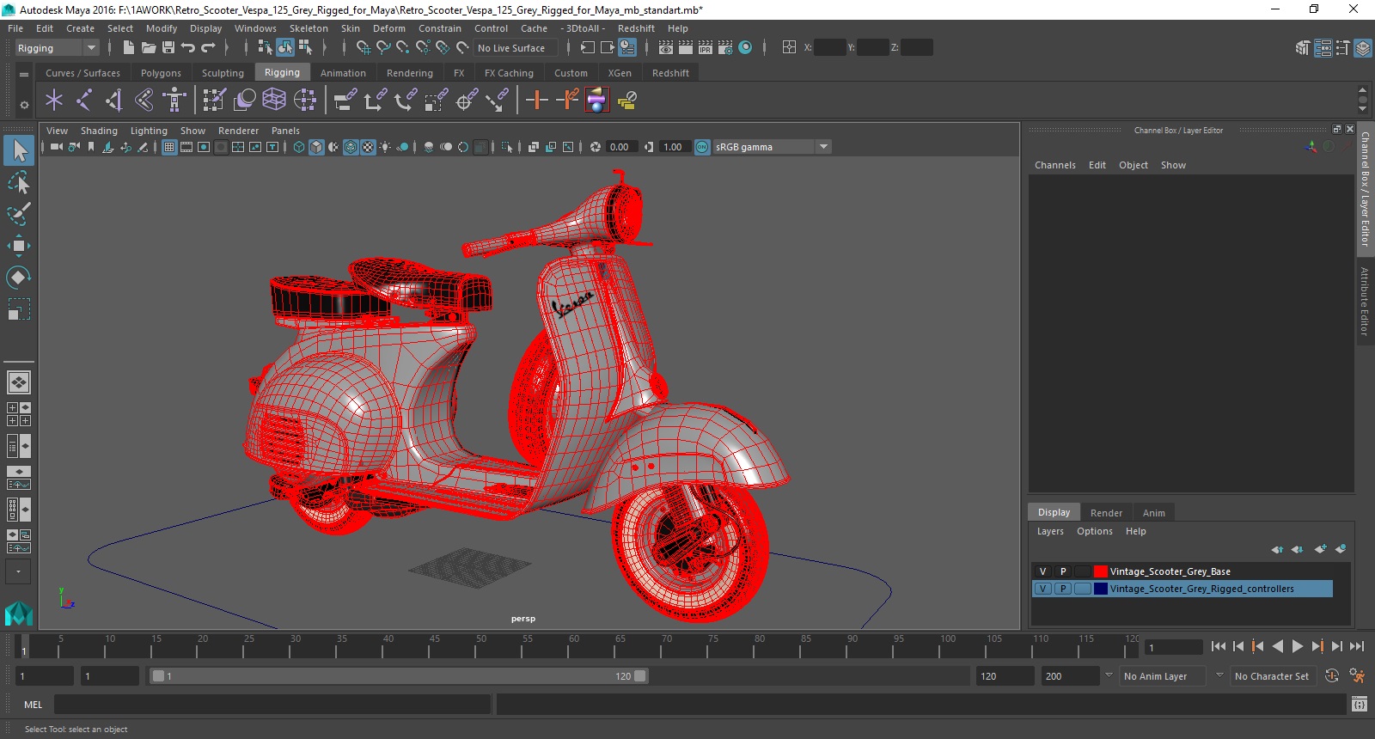Toggle playback P of Vintage_Scooter_Grey_Base layer
The image size is (1375, 739).
pos(1063,571)
